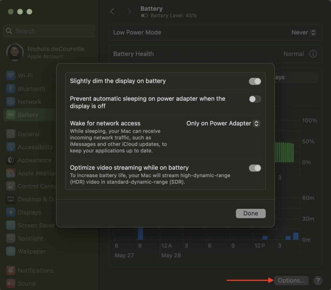The image size is (331, 290).
Task: Disable Optimize video streaming while on battery
Action: [255, 168]
